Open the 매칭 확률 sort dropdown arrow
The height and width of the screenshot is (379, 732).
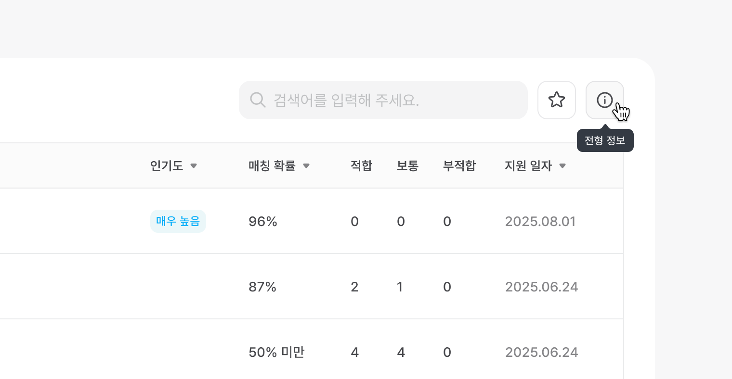coord(306,166)
